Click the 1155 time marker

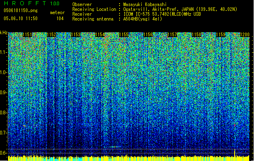pyautogui.click(x=124, y=35)
